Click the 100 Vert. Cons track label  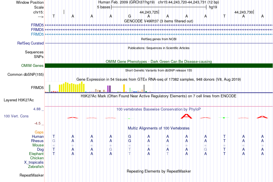16,116
